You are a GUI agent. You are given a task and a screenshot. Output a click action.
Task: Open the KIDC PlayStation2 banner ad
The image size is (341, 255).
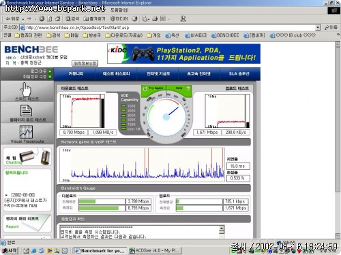pyautogui.click(x=183, y=54)
